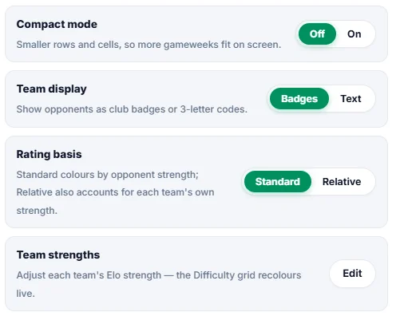The width and height of the screenshot is (400, 316).
Task: Click 'Difficulty grid recolours' text
Action: [x=248, y=275]
